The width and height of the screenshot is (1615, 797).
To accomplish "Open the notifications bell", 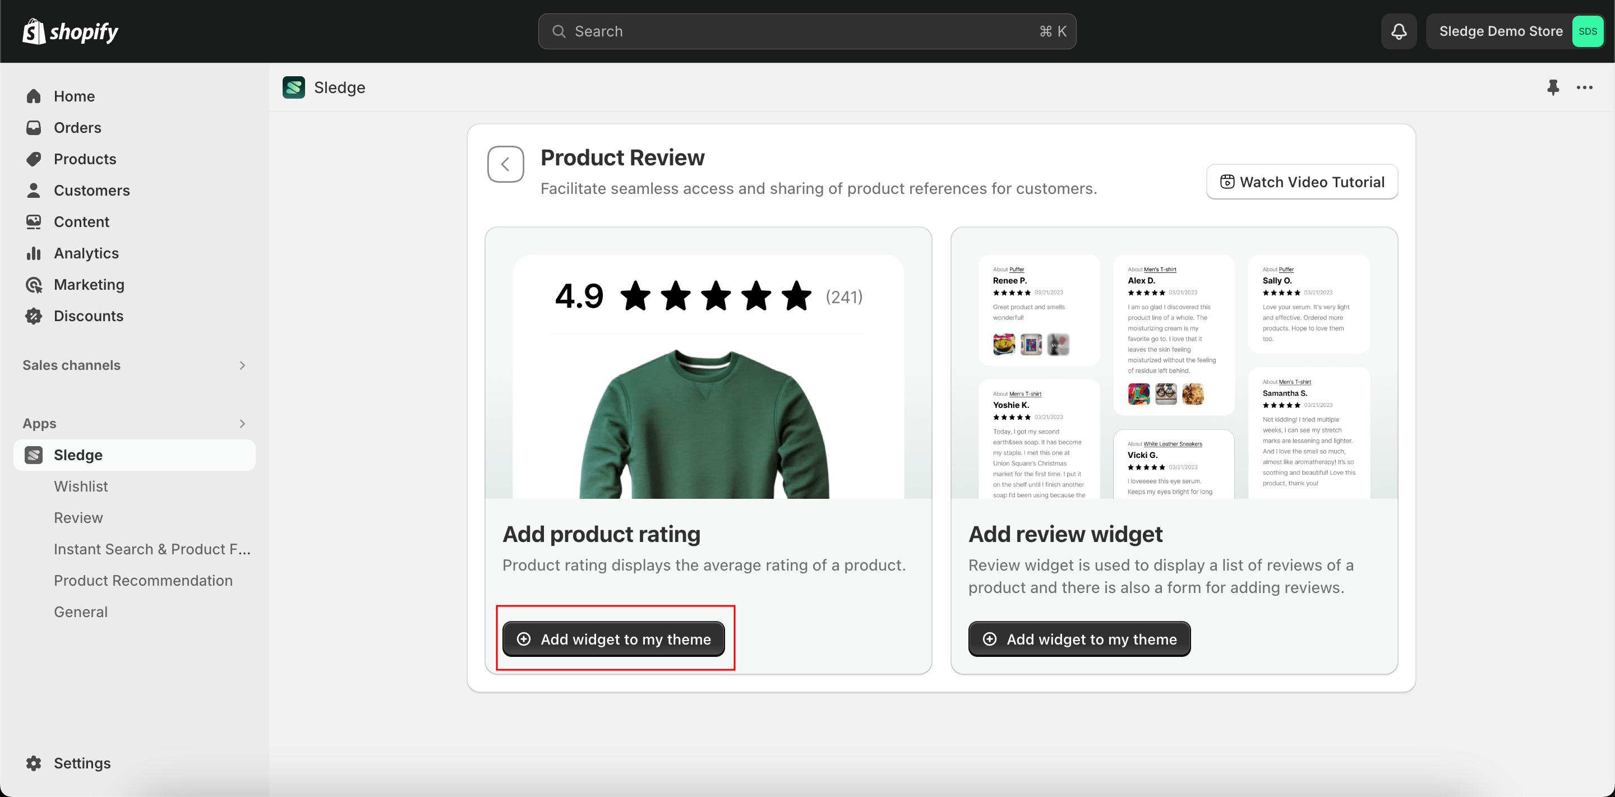I will click(x=1399, y=31).
